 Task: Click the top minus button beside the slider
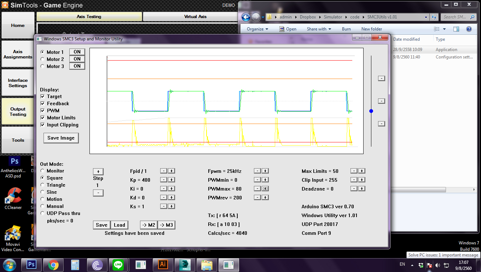381,78
